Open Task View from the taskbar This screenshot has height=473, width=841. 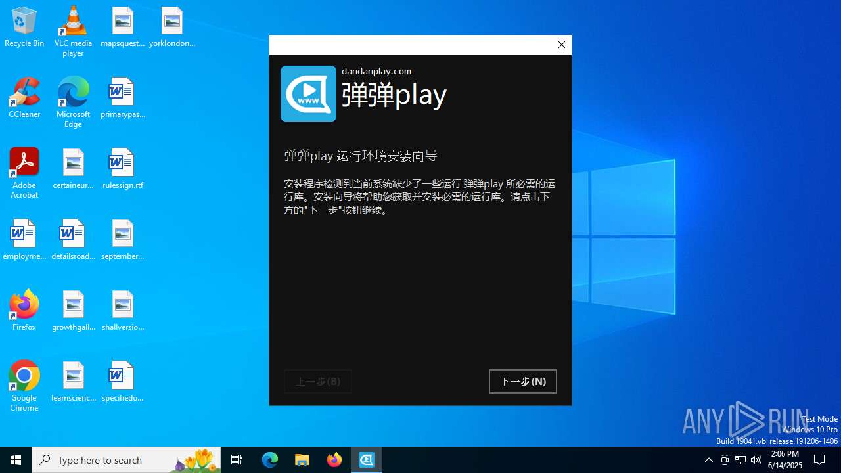tap(237, 460)
